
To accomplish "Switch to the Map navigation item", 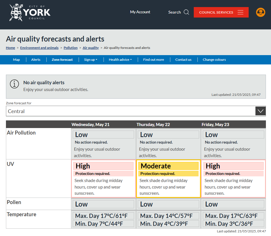I will pyautogui.click(x=16, y=60).
